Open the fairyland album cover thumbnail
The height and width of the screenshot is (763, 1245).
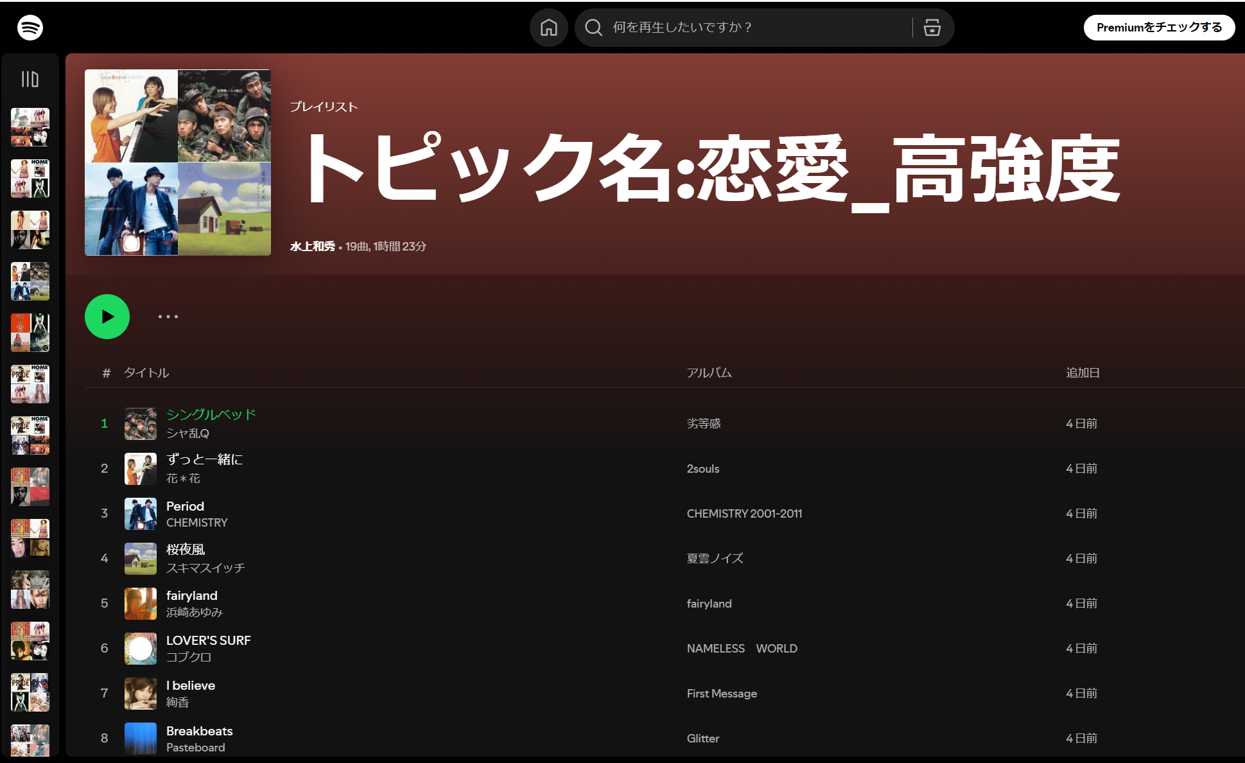[140, 604]
